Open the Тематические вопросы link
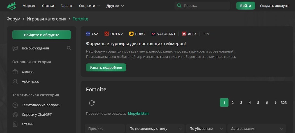 tap(42, 105)
